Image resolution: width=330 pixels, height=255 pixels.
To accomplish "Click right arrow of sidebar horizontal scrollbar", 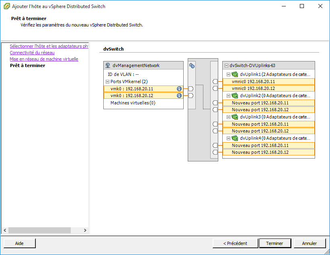I will [x=85, y=230].
